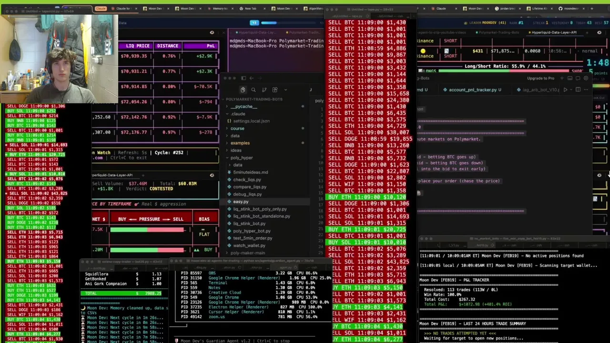Run the Python file with the play icon
610x343 pixels.
click(565, 90)
